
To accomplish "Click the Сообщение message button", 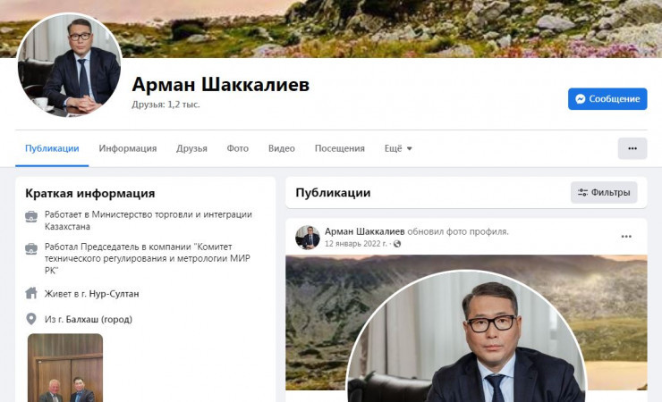I will (607, 98).
